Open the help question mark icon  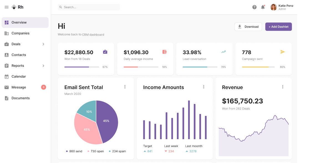click(254, 7)
